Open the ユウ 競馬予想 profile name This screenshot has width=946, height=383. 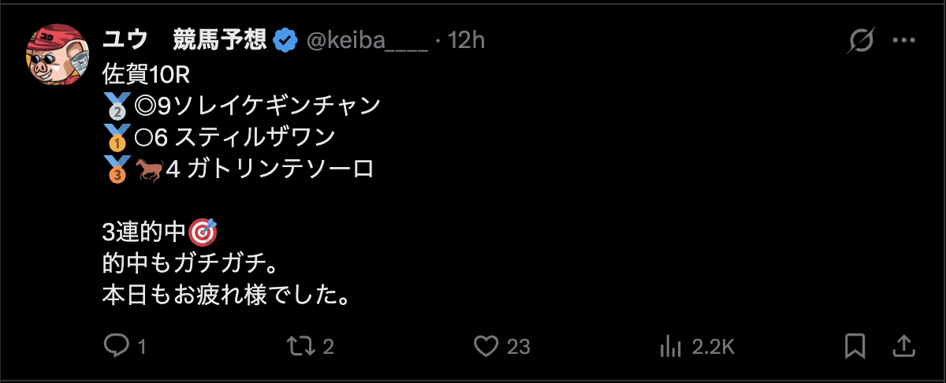pos(184,40)
